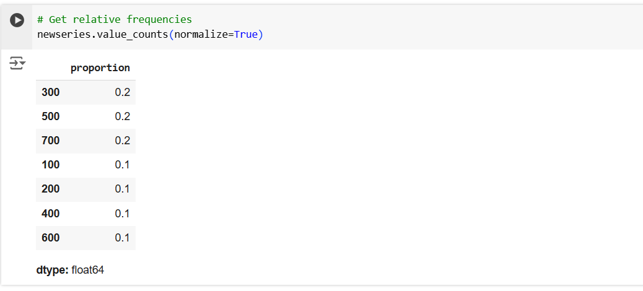Click the proportion value in row 700
This screenshot has height=291, width=643.
click(x=123, y=141)
